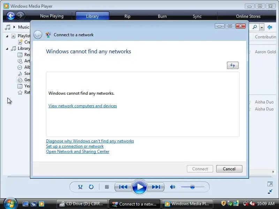Click Set up a connection or network
This screenshot has height=209, width=279.
(x=75, y=146)
